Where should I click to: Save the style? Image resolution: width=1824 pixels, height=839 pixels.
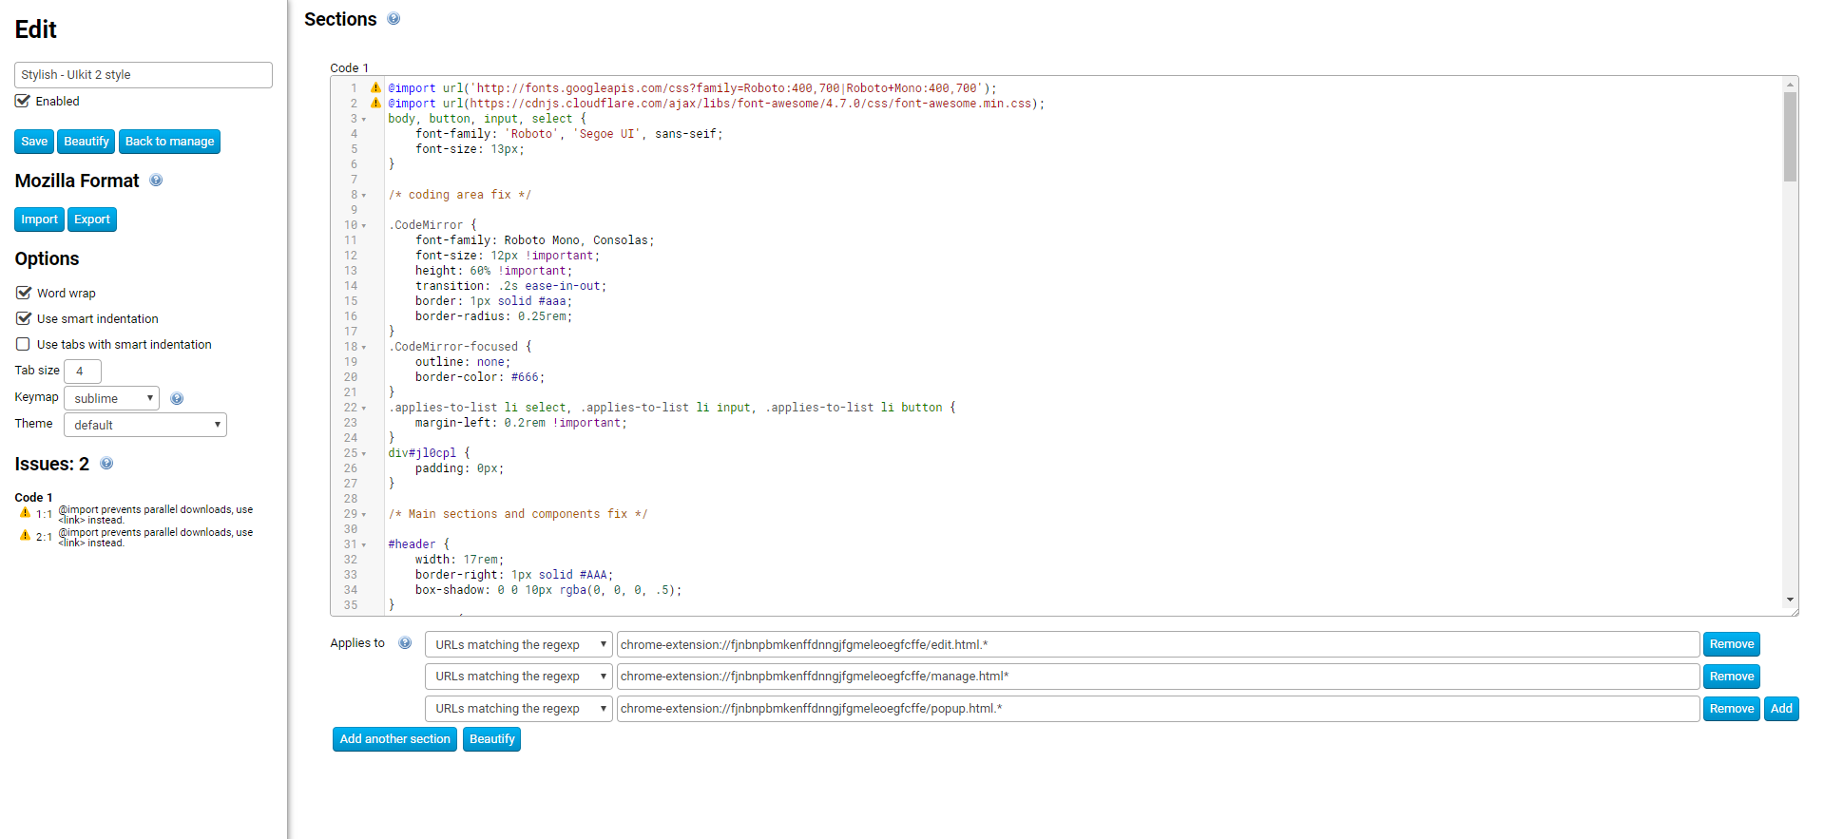click(34, 142)
